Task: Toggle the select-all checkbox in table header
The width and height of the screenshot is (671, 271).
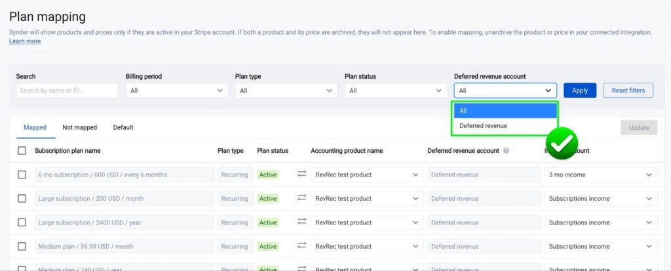Action: click(x=22, y=151)
